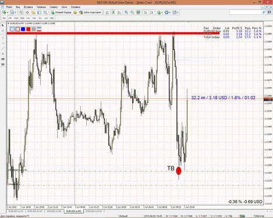This screenshot has width=273, height=218.
Task: Click the bar chart type icon
Action: tap(107, 12)
